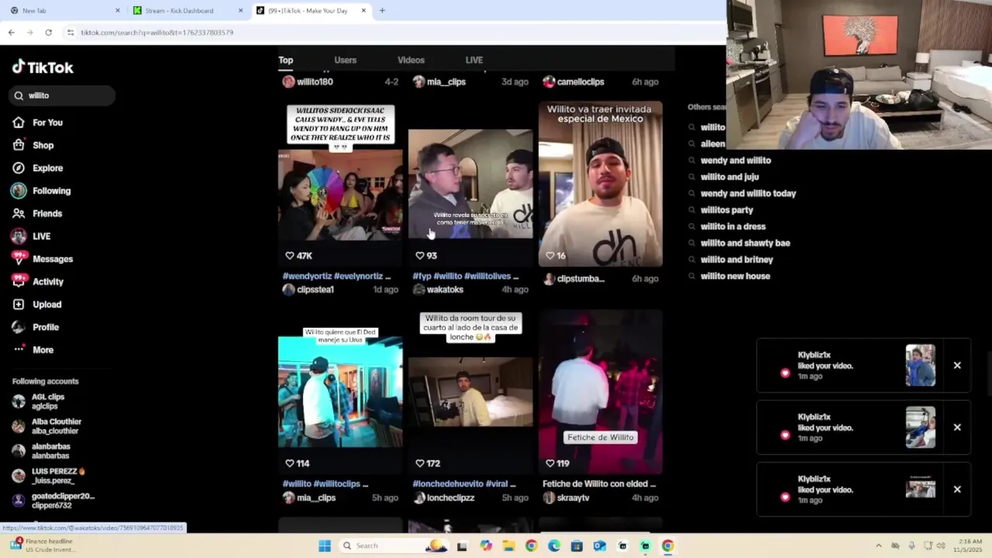Switch to the Top results tab

pyautogui.click(x=286, y=60)
